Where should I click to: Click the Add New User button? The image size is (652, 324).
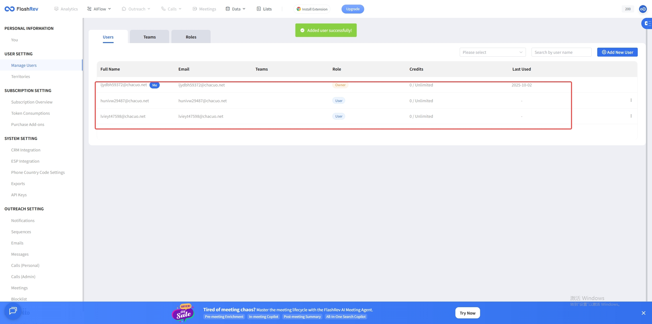click(617, 52)
